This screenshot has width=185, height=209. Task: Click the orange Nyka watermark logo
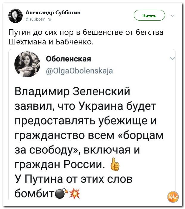coord(173,197)
